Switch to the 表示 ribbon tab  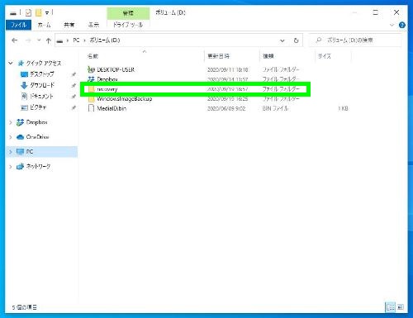click(x=93, y=25)
